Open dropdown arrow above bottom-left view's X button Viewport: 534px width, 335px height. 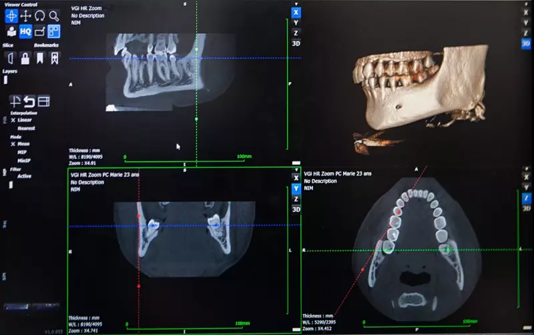coord(296,170)
